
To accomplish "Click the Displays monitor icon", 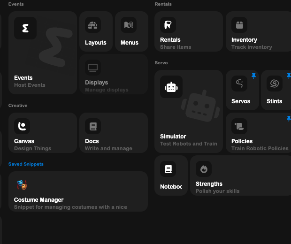I will 93,68.
